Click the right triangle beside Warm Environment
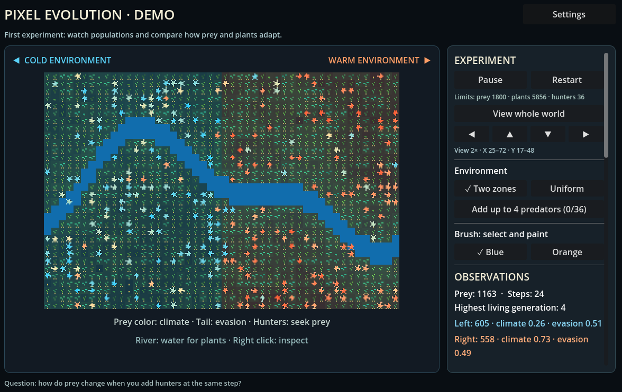This screenshot has height=392, width=622. [427, 60]
